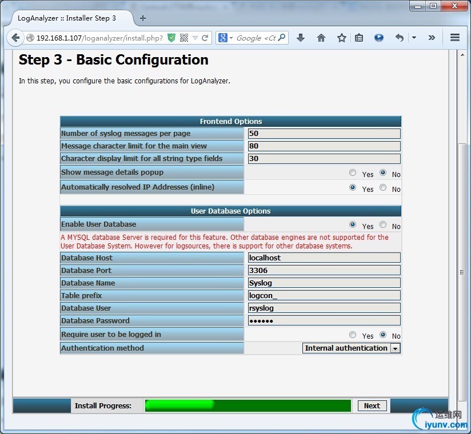Screen dimensions: 471x434
Task: Reload the page with the refresh icon
Action: pyautogui.click(x=205, y=38)
